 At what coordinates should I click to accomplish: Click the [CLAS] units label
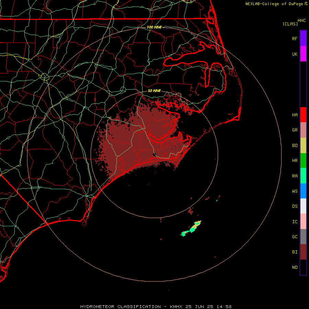coord(290,24)
